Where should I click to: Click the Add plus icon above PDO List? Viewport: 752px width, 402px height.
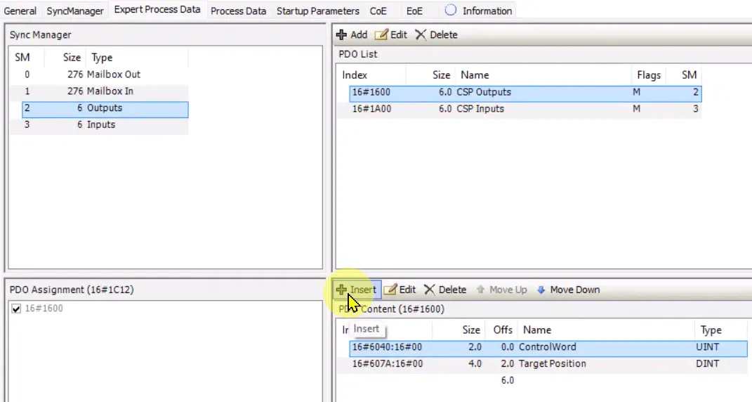coord(341,34)
